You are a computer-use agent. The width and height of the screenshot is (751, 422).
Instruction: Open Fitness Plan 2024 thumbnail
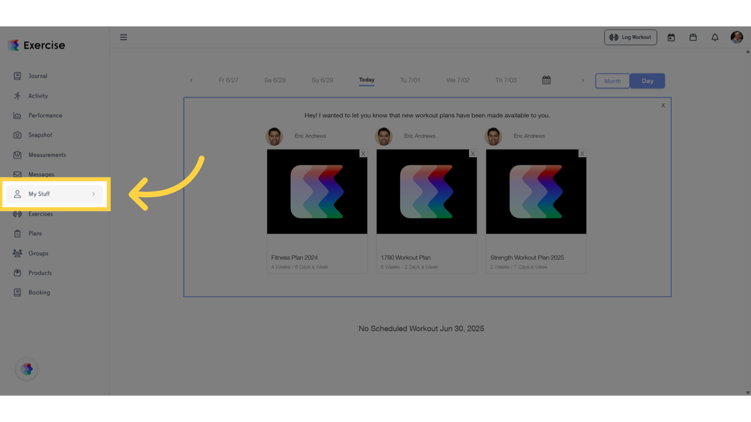[317, 192]
